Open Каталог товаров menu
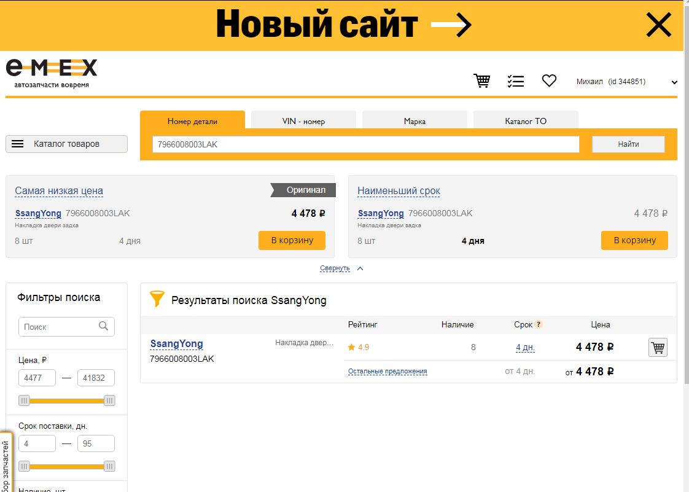689x492 pixels. click(x=66, y=144)
